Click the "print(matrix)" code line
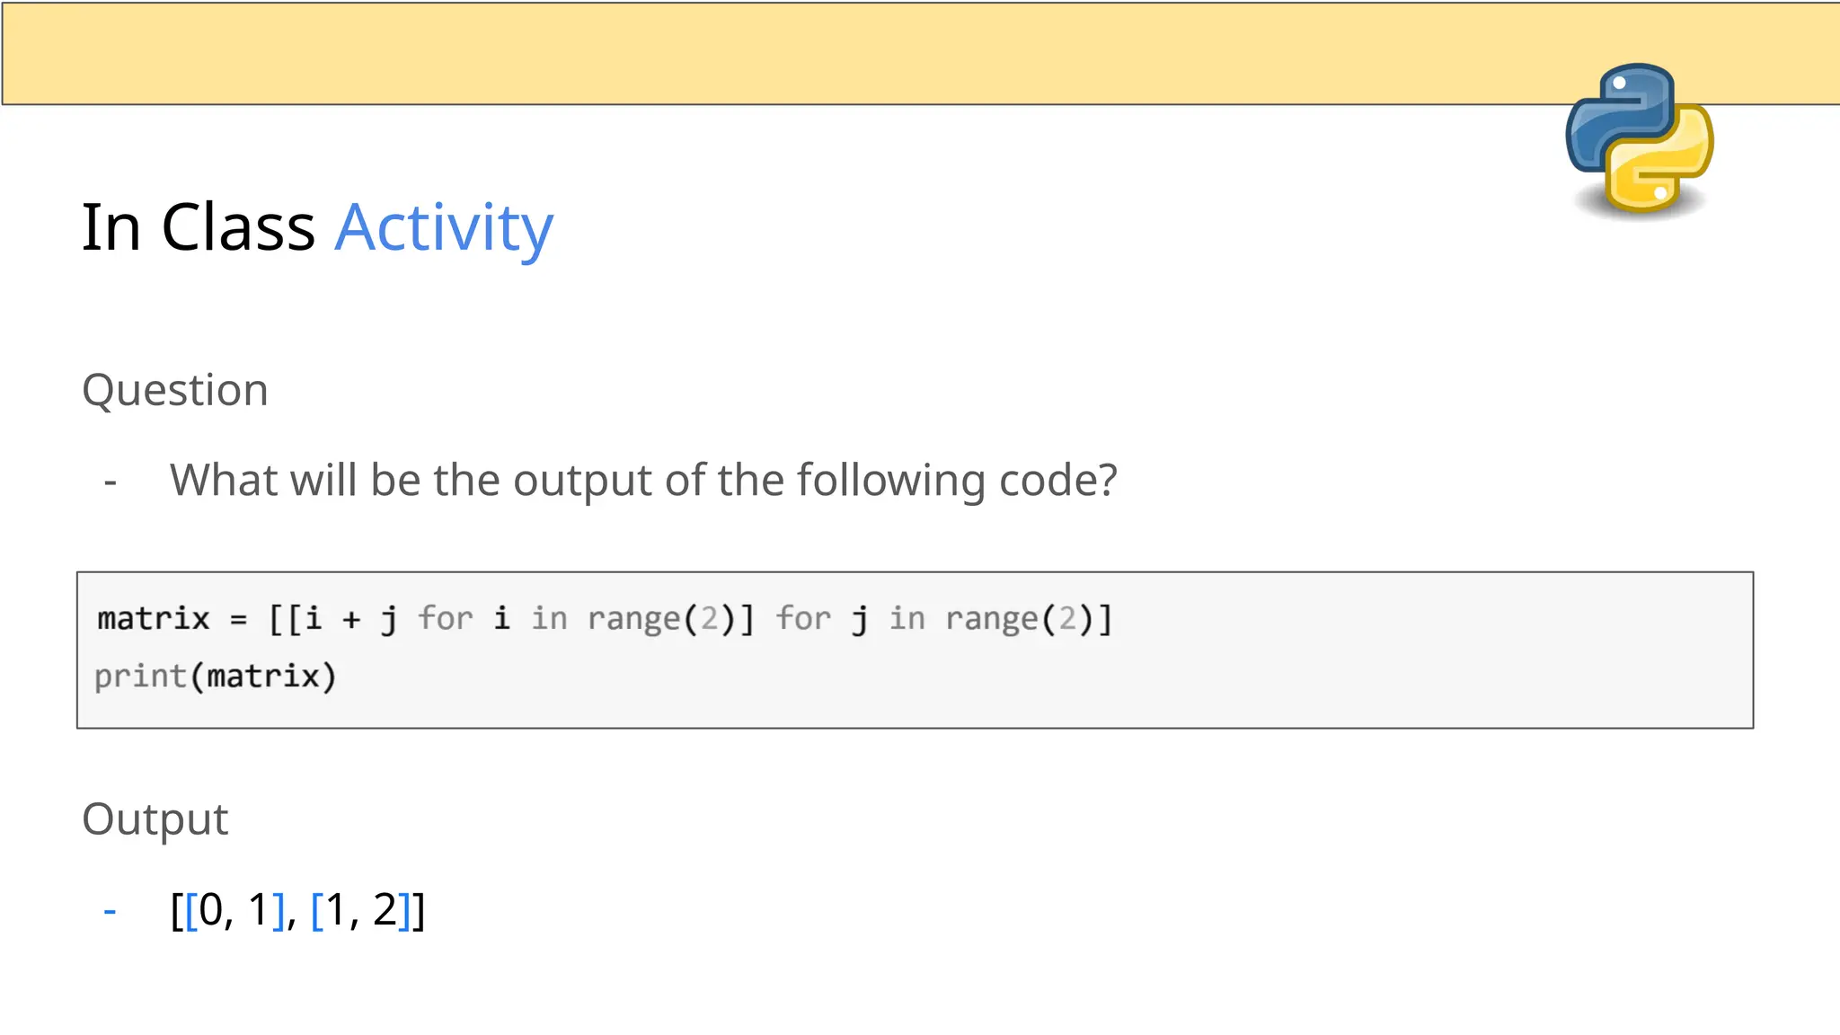This screenshot has width=1840, height=1035. 216,677
